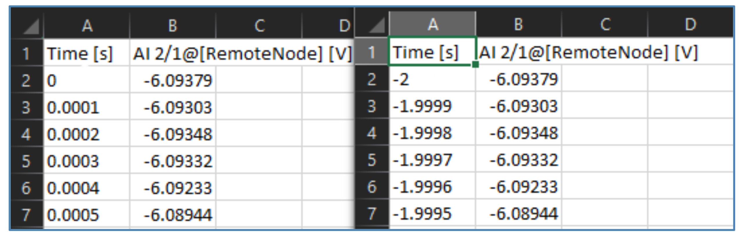Select column D header in left spreadsheet
The height and width of the screenshot is (236, 743).
344,26
